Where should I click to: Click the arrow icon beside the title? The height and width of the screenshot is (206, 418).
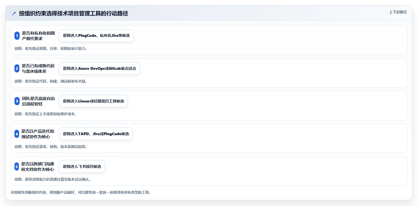14,14
